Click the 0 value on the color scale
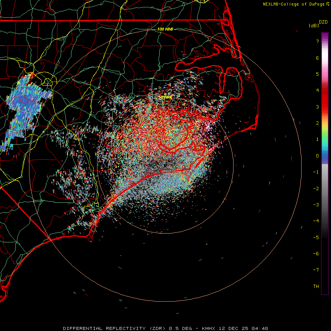This screenshot has height=331, width=331. pos(317,156)
